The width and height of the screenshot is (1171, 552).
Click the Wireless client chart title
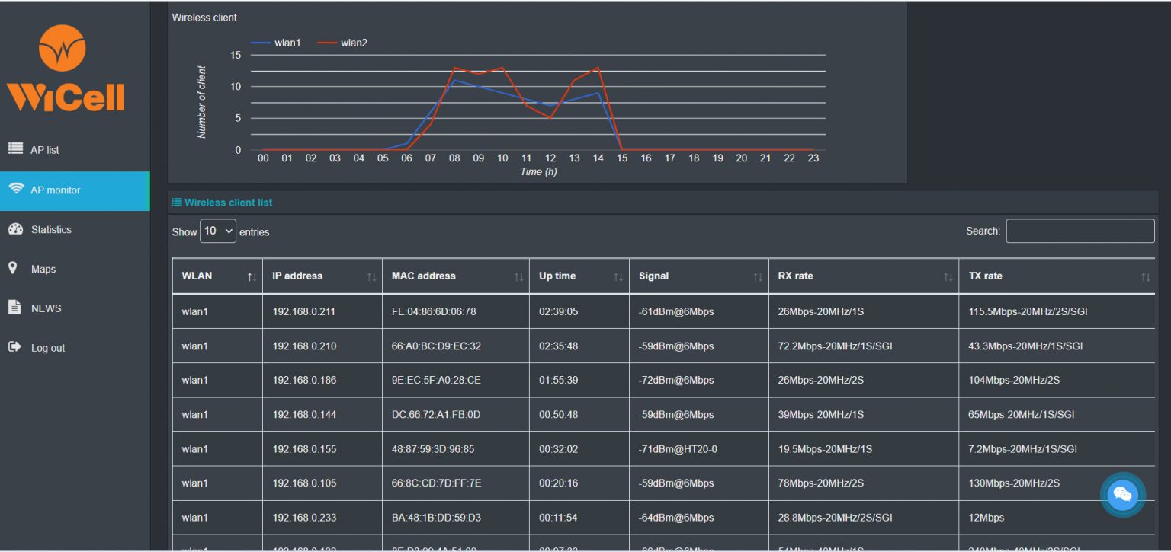click(204, 17)
